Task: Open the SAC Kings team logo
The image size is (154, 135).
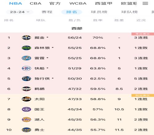Action: pos(26,109)
